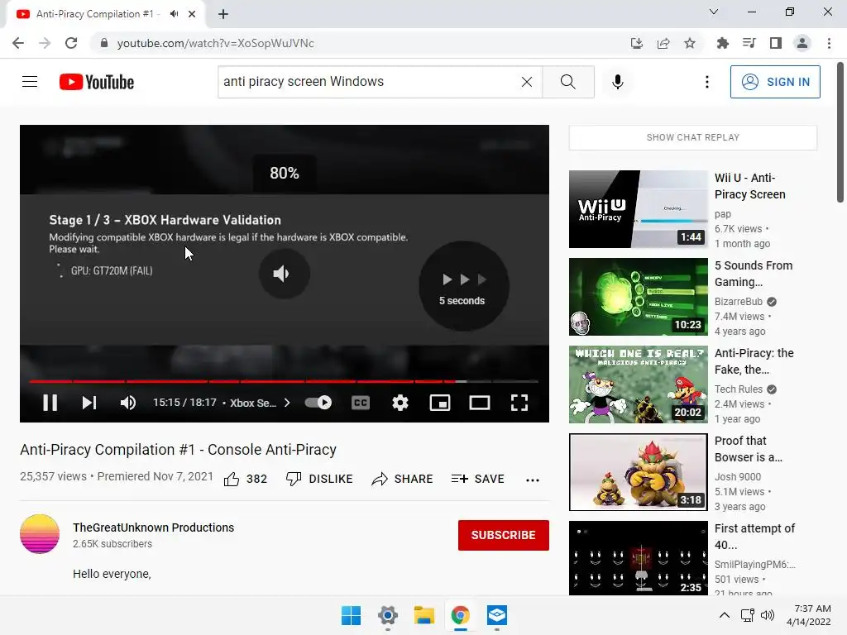The image size is (847, 635).
Task: Open File Explorer from taskbar
Action: (x=424, y=615)
